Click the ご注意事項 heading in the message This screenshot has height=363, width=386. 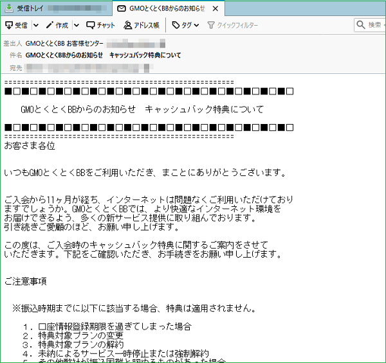click(x=25, y=281)
